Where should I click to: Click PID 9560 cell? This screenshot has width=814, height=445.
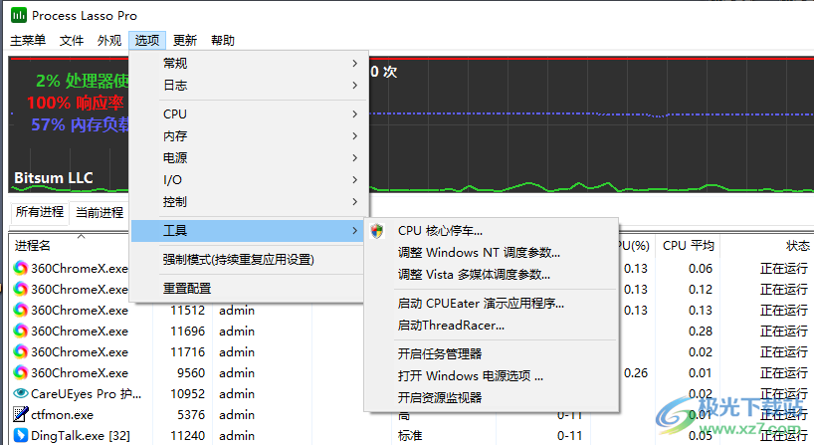pos(190,372)
